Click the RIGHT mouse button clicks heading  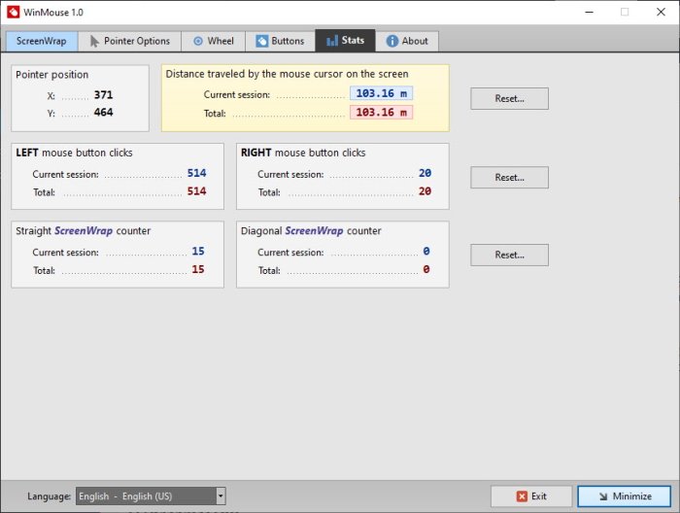pyautogui.click(x=303, y=153)
